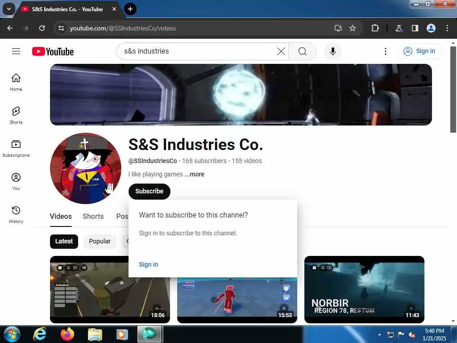Select the Popular filter chip
This screenshot has height=343, width=457.
(x=100, y=242)
